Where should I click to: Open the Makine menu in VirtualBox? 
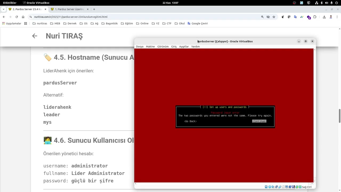[150, 46]
